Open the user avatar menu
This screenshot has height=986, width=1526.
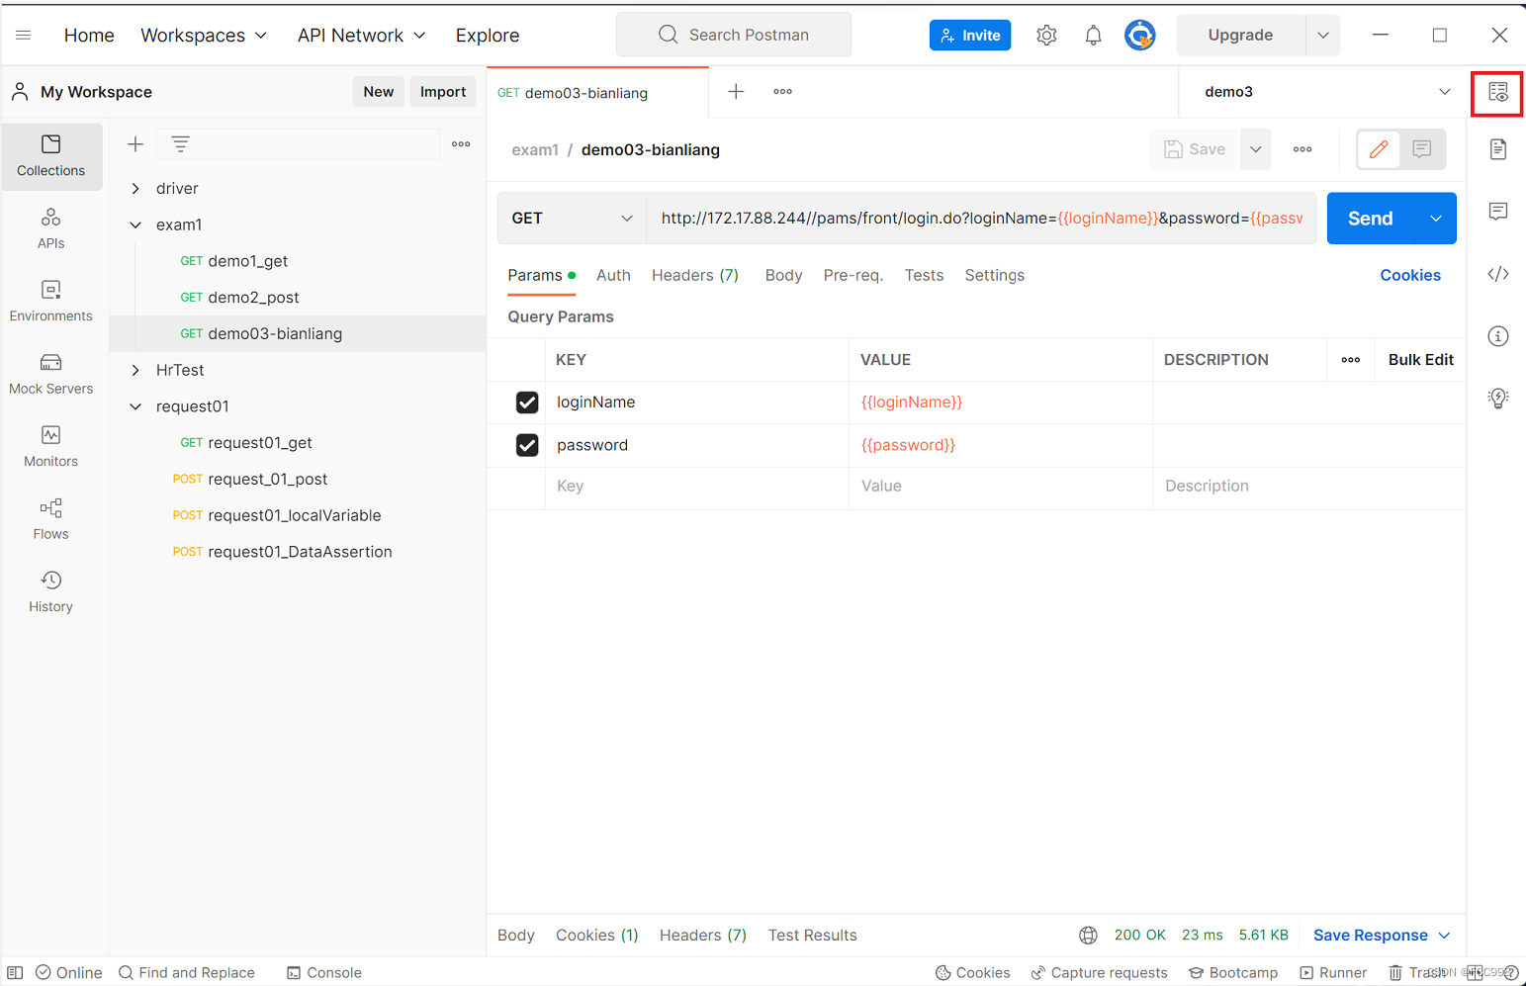click(x=1139, y=36)
